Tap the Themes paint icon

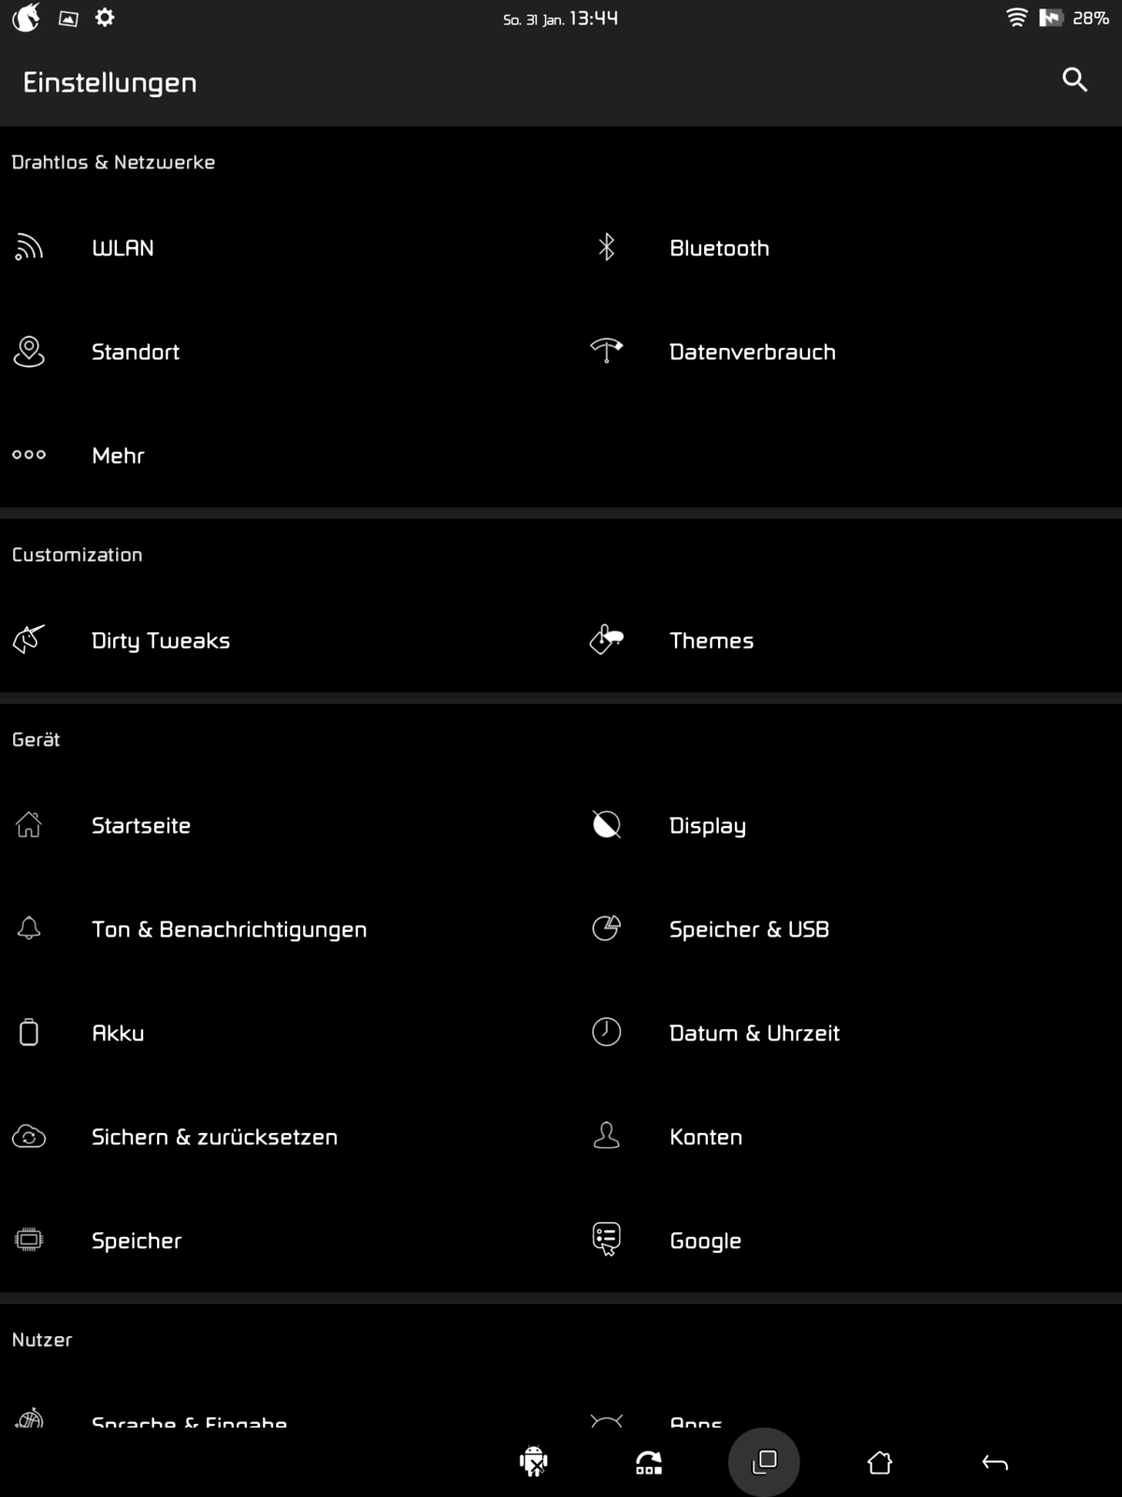606,640
